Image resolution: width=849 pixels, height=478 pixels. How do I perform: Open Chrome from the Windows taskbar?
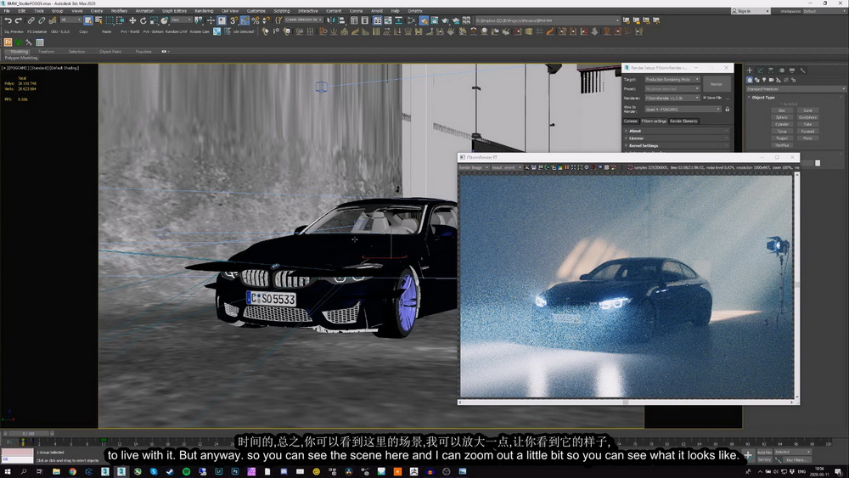72,471
